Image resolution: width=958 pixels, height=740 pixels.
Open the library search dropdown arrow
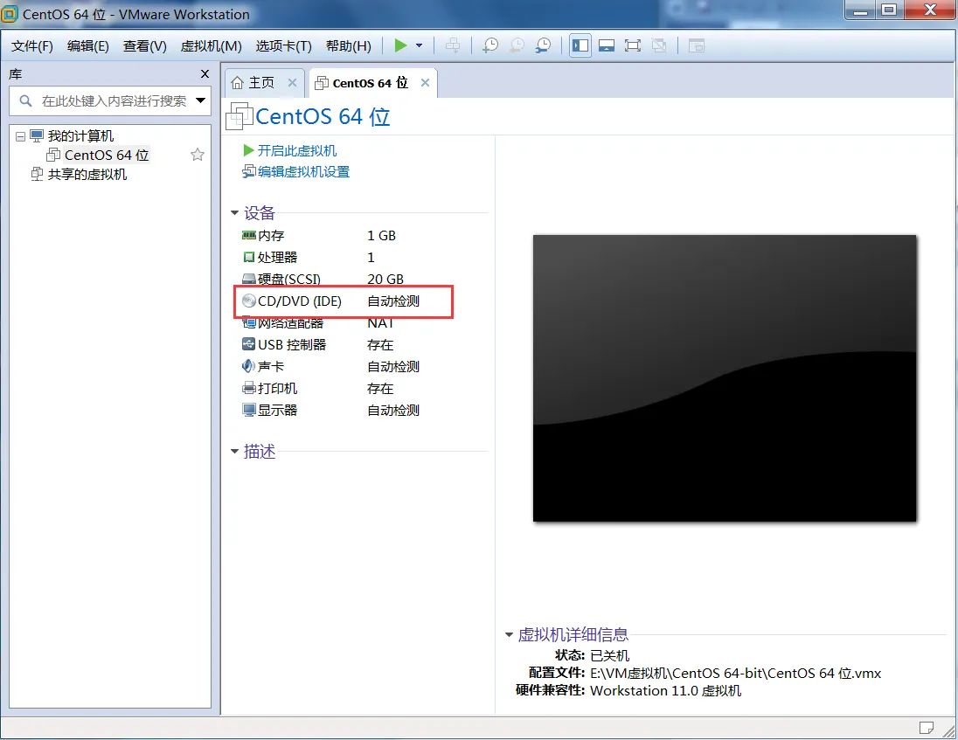tap(200, 100)
